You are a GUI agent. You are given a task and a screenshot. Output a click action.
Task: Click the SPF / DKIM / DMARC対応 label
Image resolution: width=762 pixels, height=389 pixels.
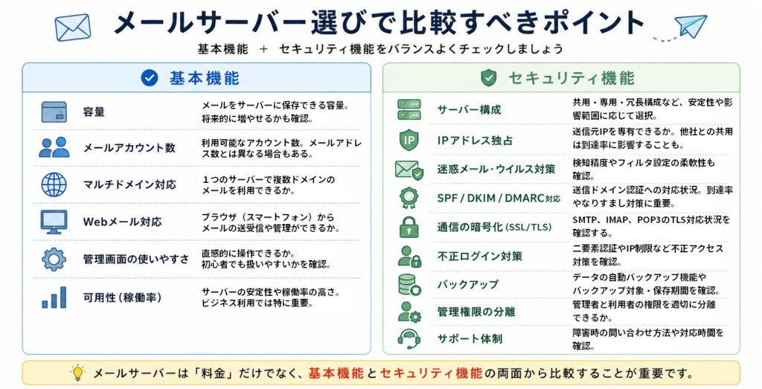tap(499, 198)
